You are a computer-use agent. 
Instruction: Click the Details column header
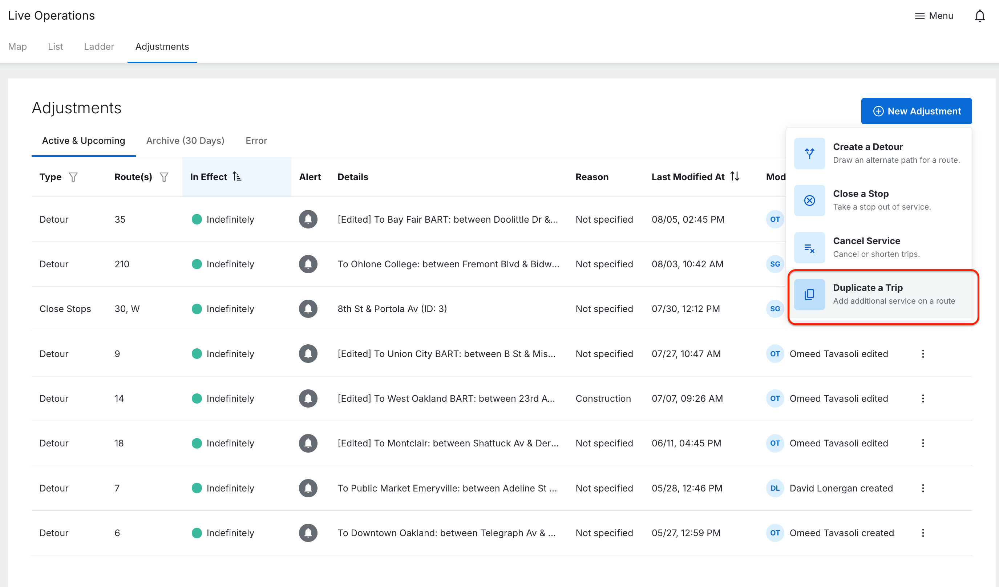[353, 177]
